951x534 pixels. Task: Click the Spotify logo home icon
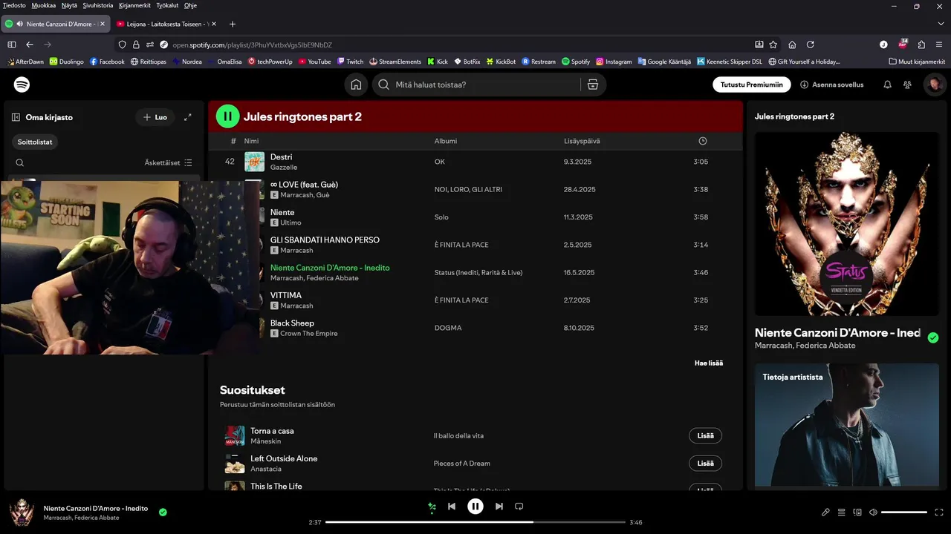[22, 85]
